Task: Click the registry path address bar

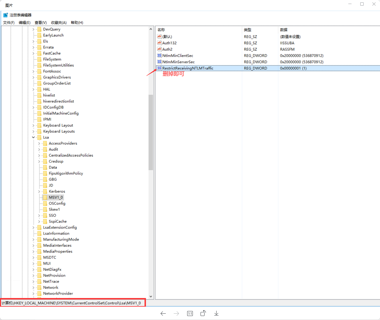Action: click(73, 303)
